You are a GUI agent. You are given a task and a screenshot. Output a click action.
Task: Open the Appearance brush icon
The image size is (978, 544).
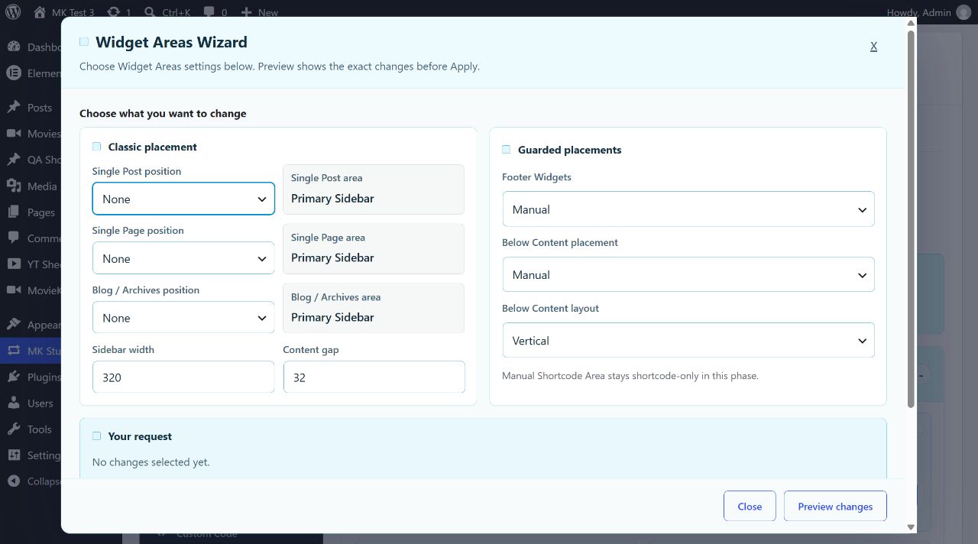(14, 324)
